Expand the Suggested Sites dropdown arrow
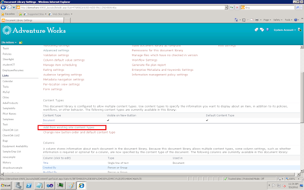Screen dimensions: 304x190 46,14
